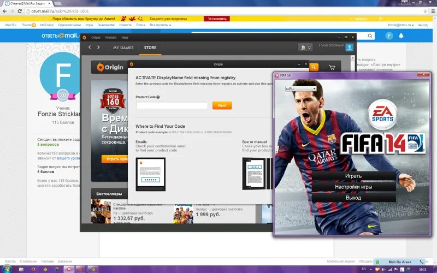Open the Мой Мир link

46,25
